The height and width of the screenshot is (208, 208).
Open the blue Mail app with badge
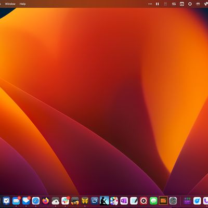[16, 201]
